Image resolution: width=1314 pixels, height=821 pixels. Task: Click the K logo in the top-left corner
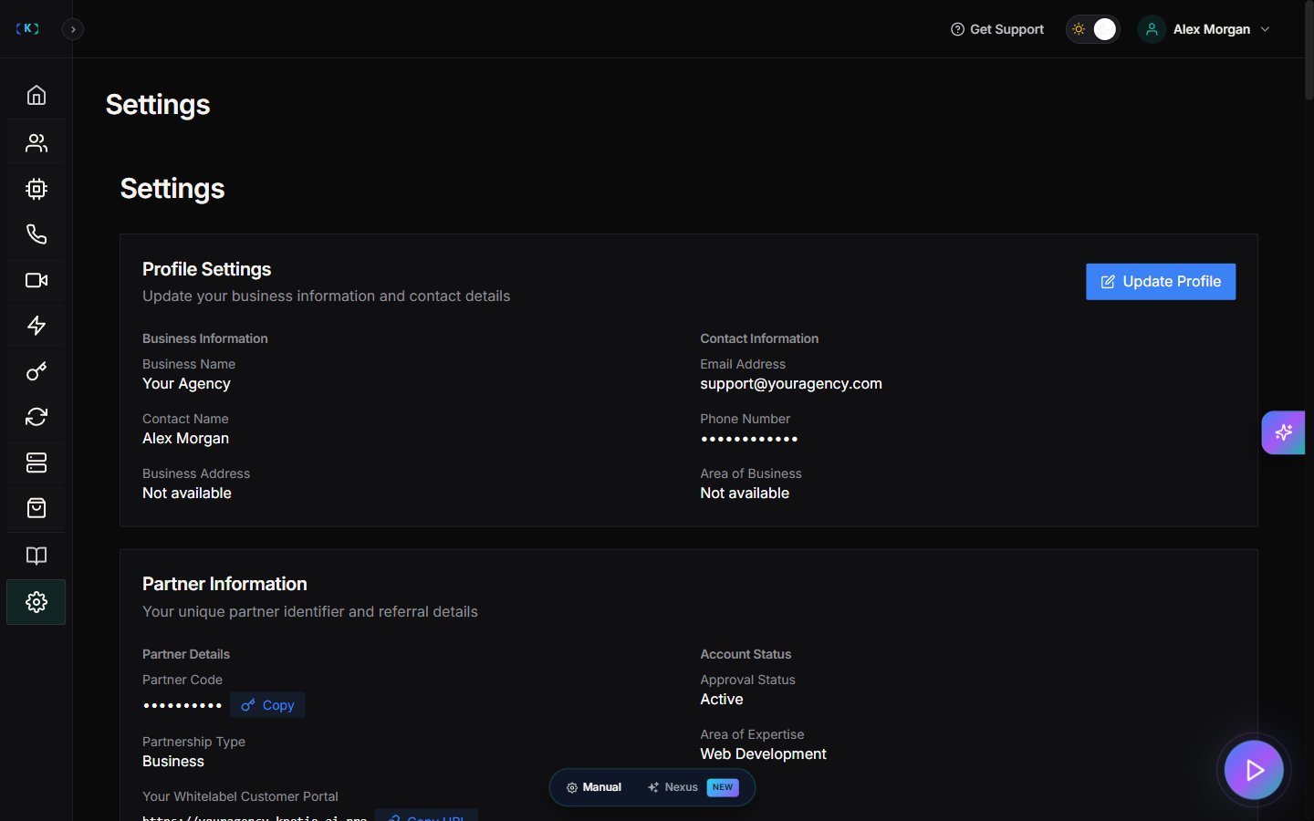coord(27,28)
